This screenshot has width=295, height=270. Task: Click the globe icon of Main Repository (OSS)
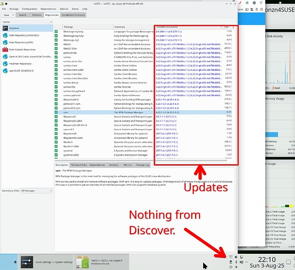(x=5, y=42)
